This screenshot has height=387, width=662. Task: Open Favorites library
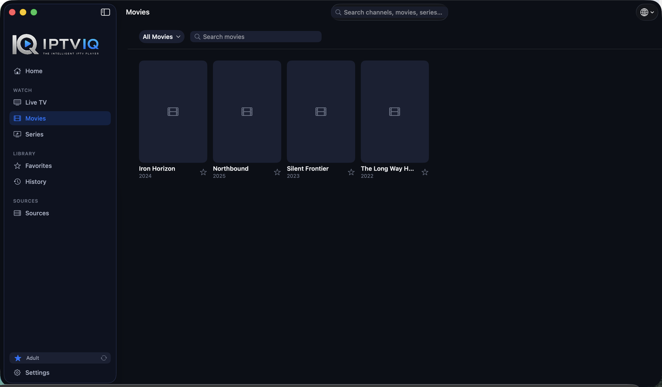(x=60, y=166)
